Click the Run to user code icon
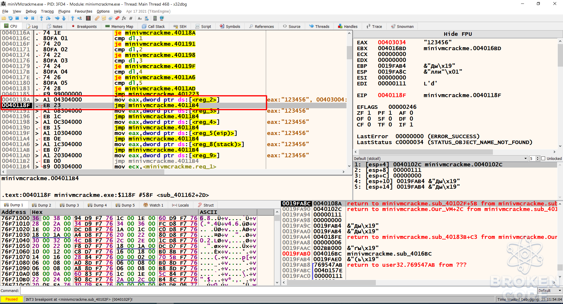Image resolution: width=563 pixels, height=304 pixels. pos(80,18)
